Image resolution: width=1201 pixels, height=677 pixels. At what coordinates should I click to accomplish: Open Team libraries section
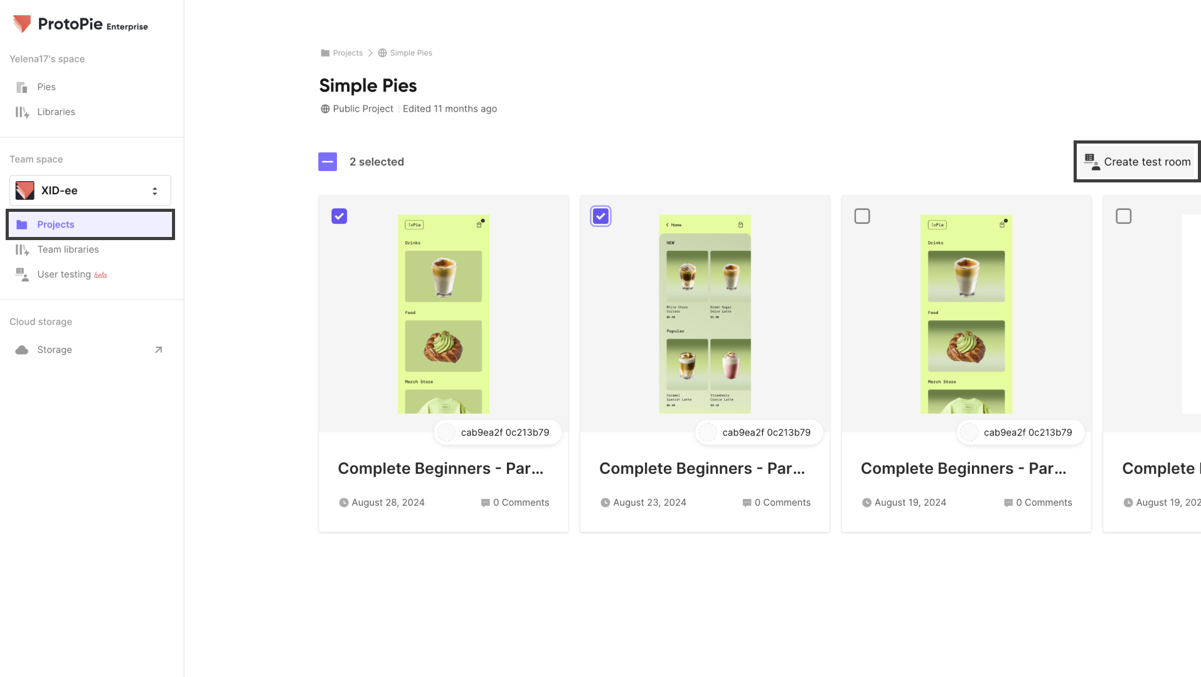68,249
